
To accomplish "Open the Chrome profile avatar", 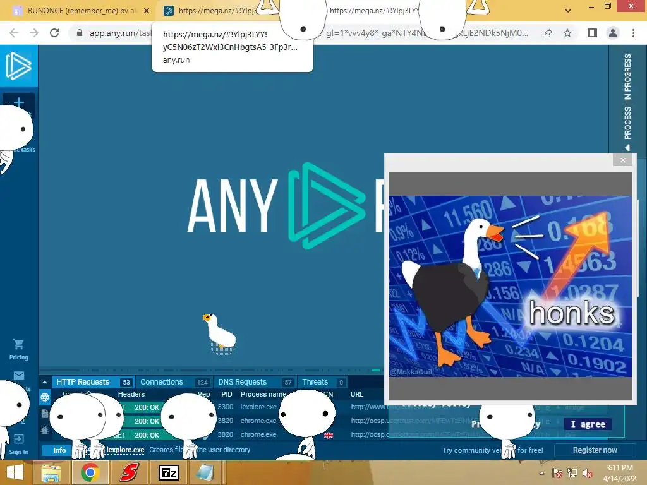I will [613, 33].
